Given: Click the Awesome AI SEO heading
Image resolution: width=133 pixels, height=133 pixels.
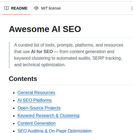Looking at the screenshot, I should (x=45, y=29).
